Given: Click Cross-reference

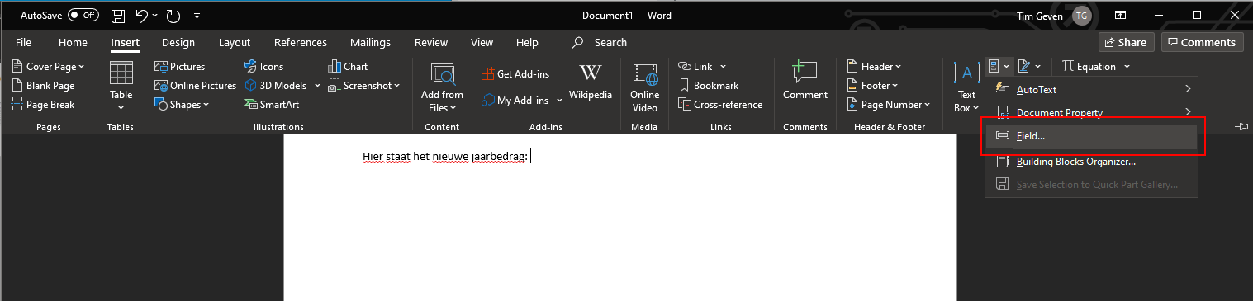Looking at the screenshot, I should [720, 105].
